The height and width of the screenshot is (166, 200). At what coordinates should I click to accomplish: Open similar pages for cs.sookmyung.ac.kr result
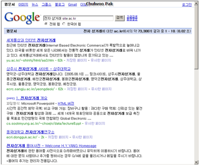[x=95, y=123]
